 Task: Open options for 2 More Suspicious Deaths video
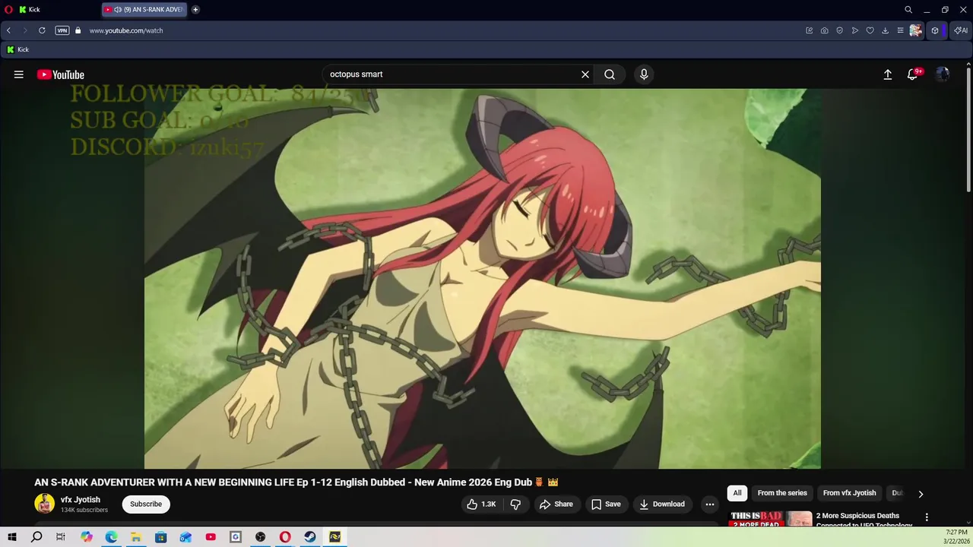point(927,517)
